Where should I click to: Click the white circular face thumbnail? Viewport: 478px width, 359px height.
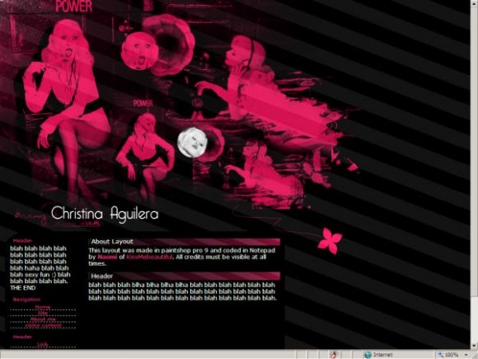pos(191,142)
